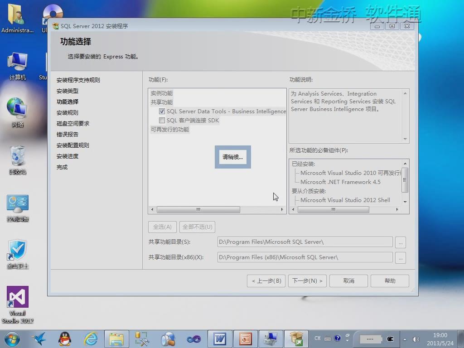Click the SQL Server setup title bar icon
464x348 pixels.
(55, 26)
